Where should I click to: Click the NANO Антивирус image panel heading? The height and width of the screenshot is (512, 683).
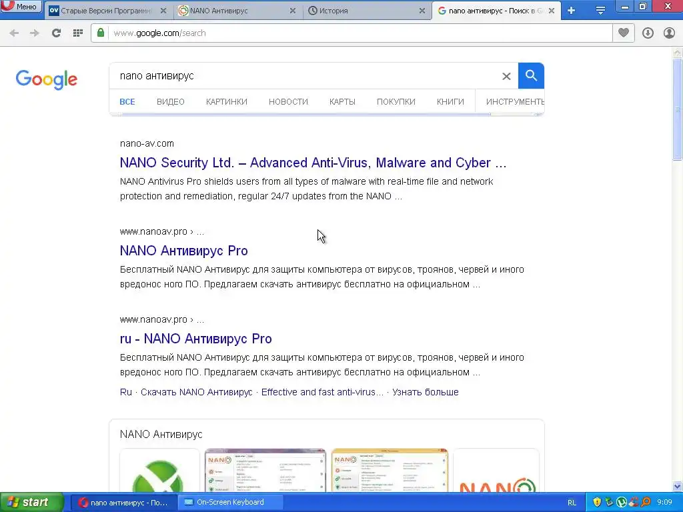[x=161, y=435]
